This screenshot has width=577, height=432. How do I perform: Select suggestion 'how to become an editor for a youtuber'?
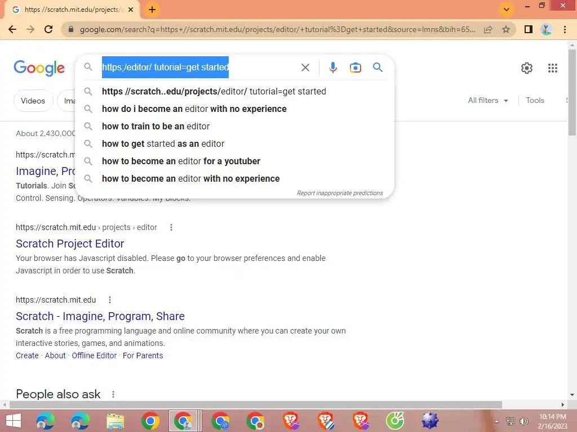pyautogui.click(x=235, y=161)
